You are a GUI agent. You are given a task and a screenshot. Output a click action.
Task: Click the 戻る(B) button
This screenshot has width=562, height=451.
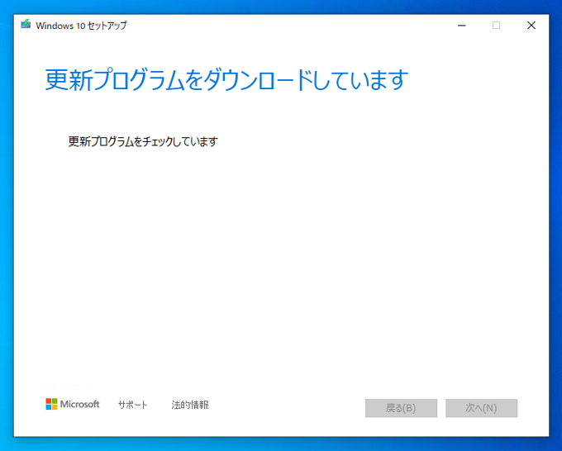tap(401, 408)
